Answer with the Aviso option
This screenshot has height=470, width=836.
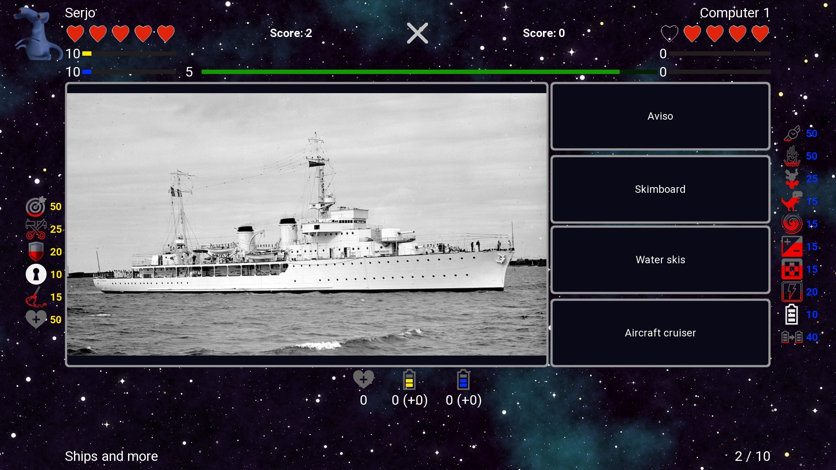[x=660, y=116]
